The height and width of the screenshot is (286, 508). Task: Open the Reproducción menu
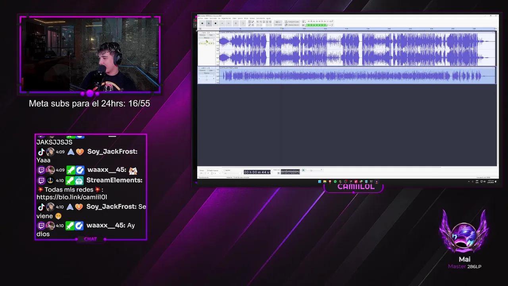tap(226, 18)
